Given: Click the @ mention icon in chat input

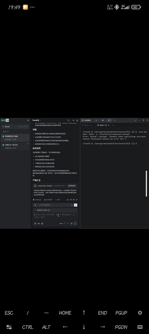Looking at the screenshot, I should pyautogui.click(x=35, y=223).
